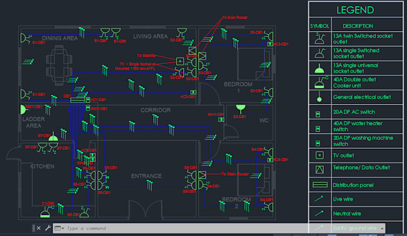Select the LIVING AREA room label
This screenshot has width=407, height=236.
tap(150, 36)
